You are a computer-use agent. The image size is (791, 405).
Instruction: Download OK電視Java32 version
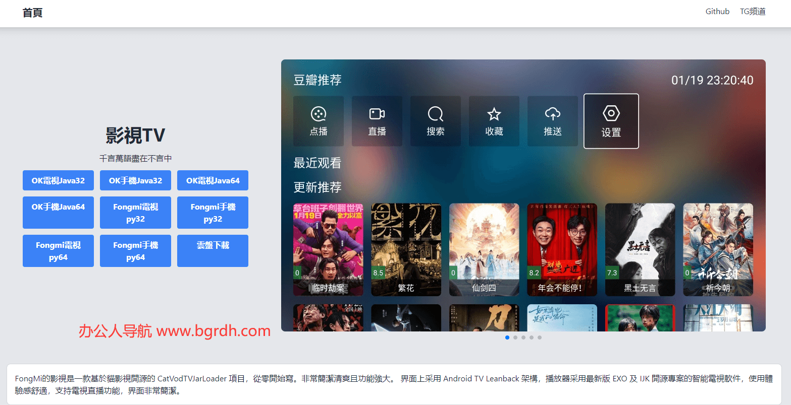pos(58,180)
